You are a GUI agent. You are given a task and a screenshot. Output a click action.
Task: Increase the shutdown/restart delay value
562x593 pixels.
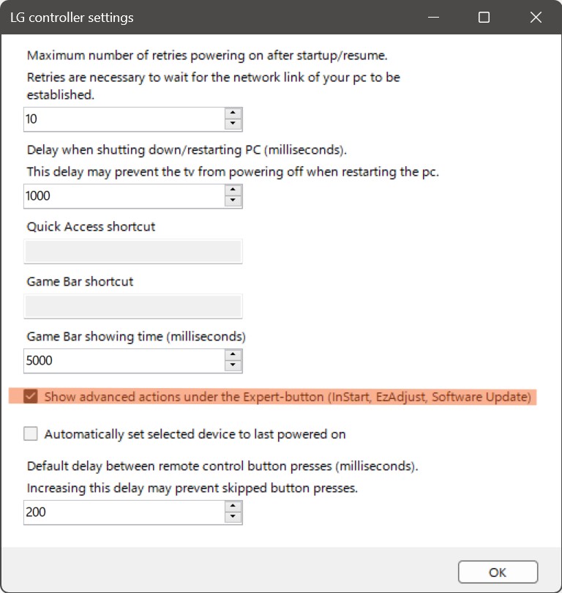(233, 190)
